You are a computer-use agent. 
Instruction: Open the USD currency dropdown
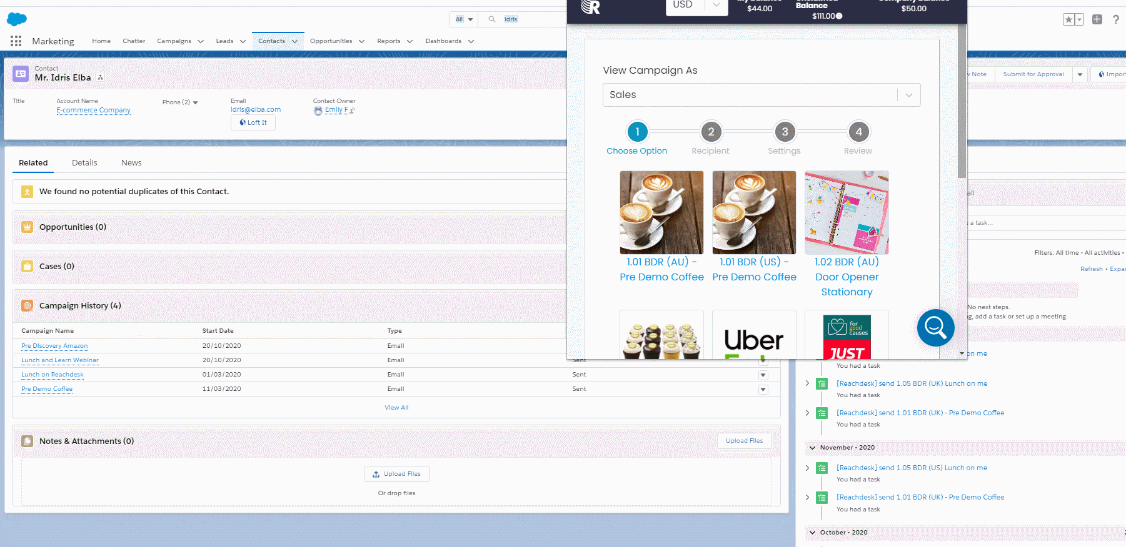(x=696, y=6)
